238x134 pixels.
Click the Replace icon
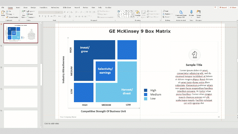tap(164, 14)
